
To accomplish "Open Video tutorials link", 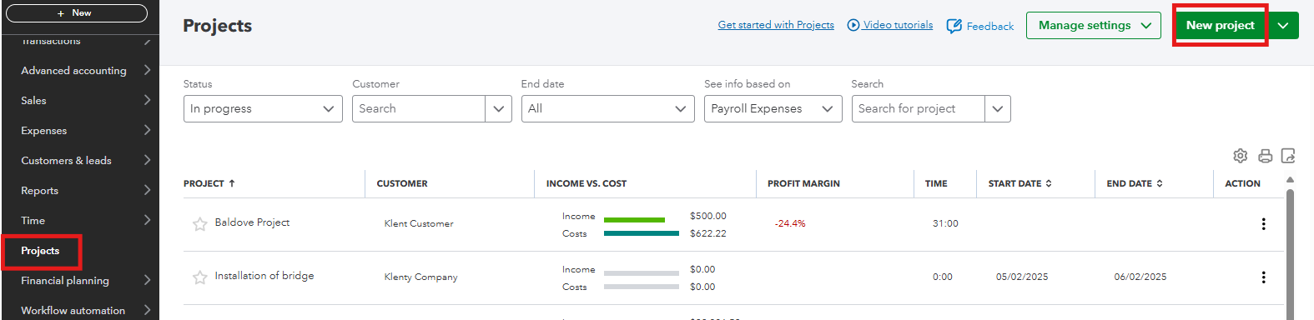I will [x=890, y=25].
